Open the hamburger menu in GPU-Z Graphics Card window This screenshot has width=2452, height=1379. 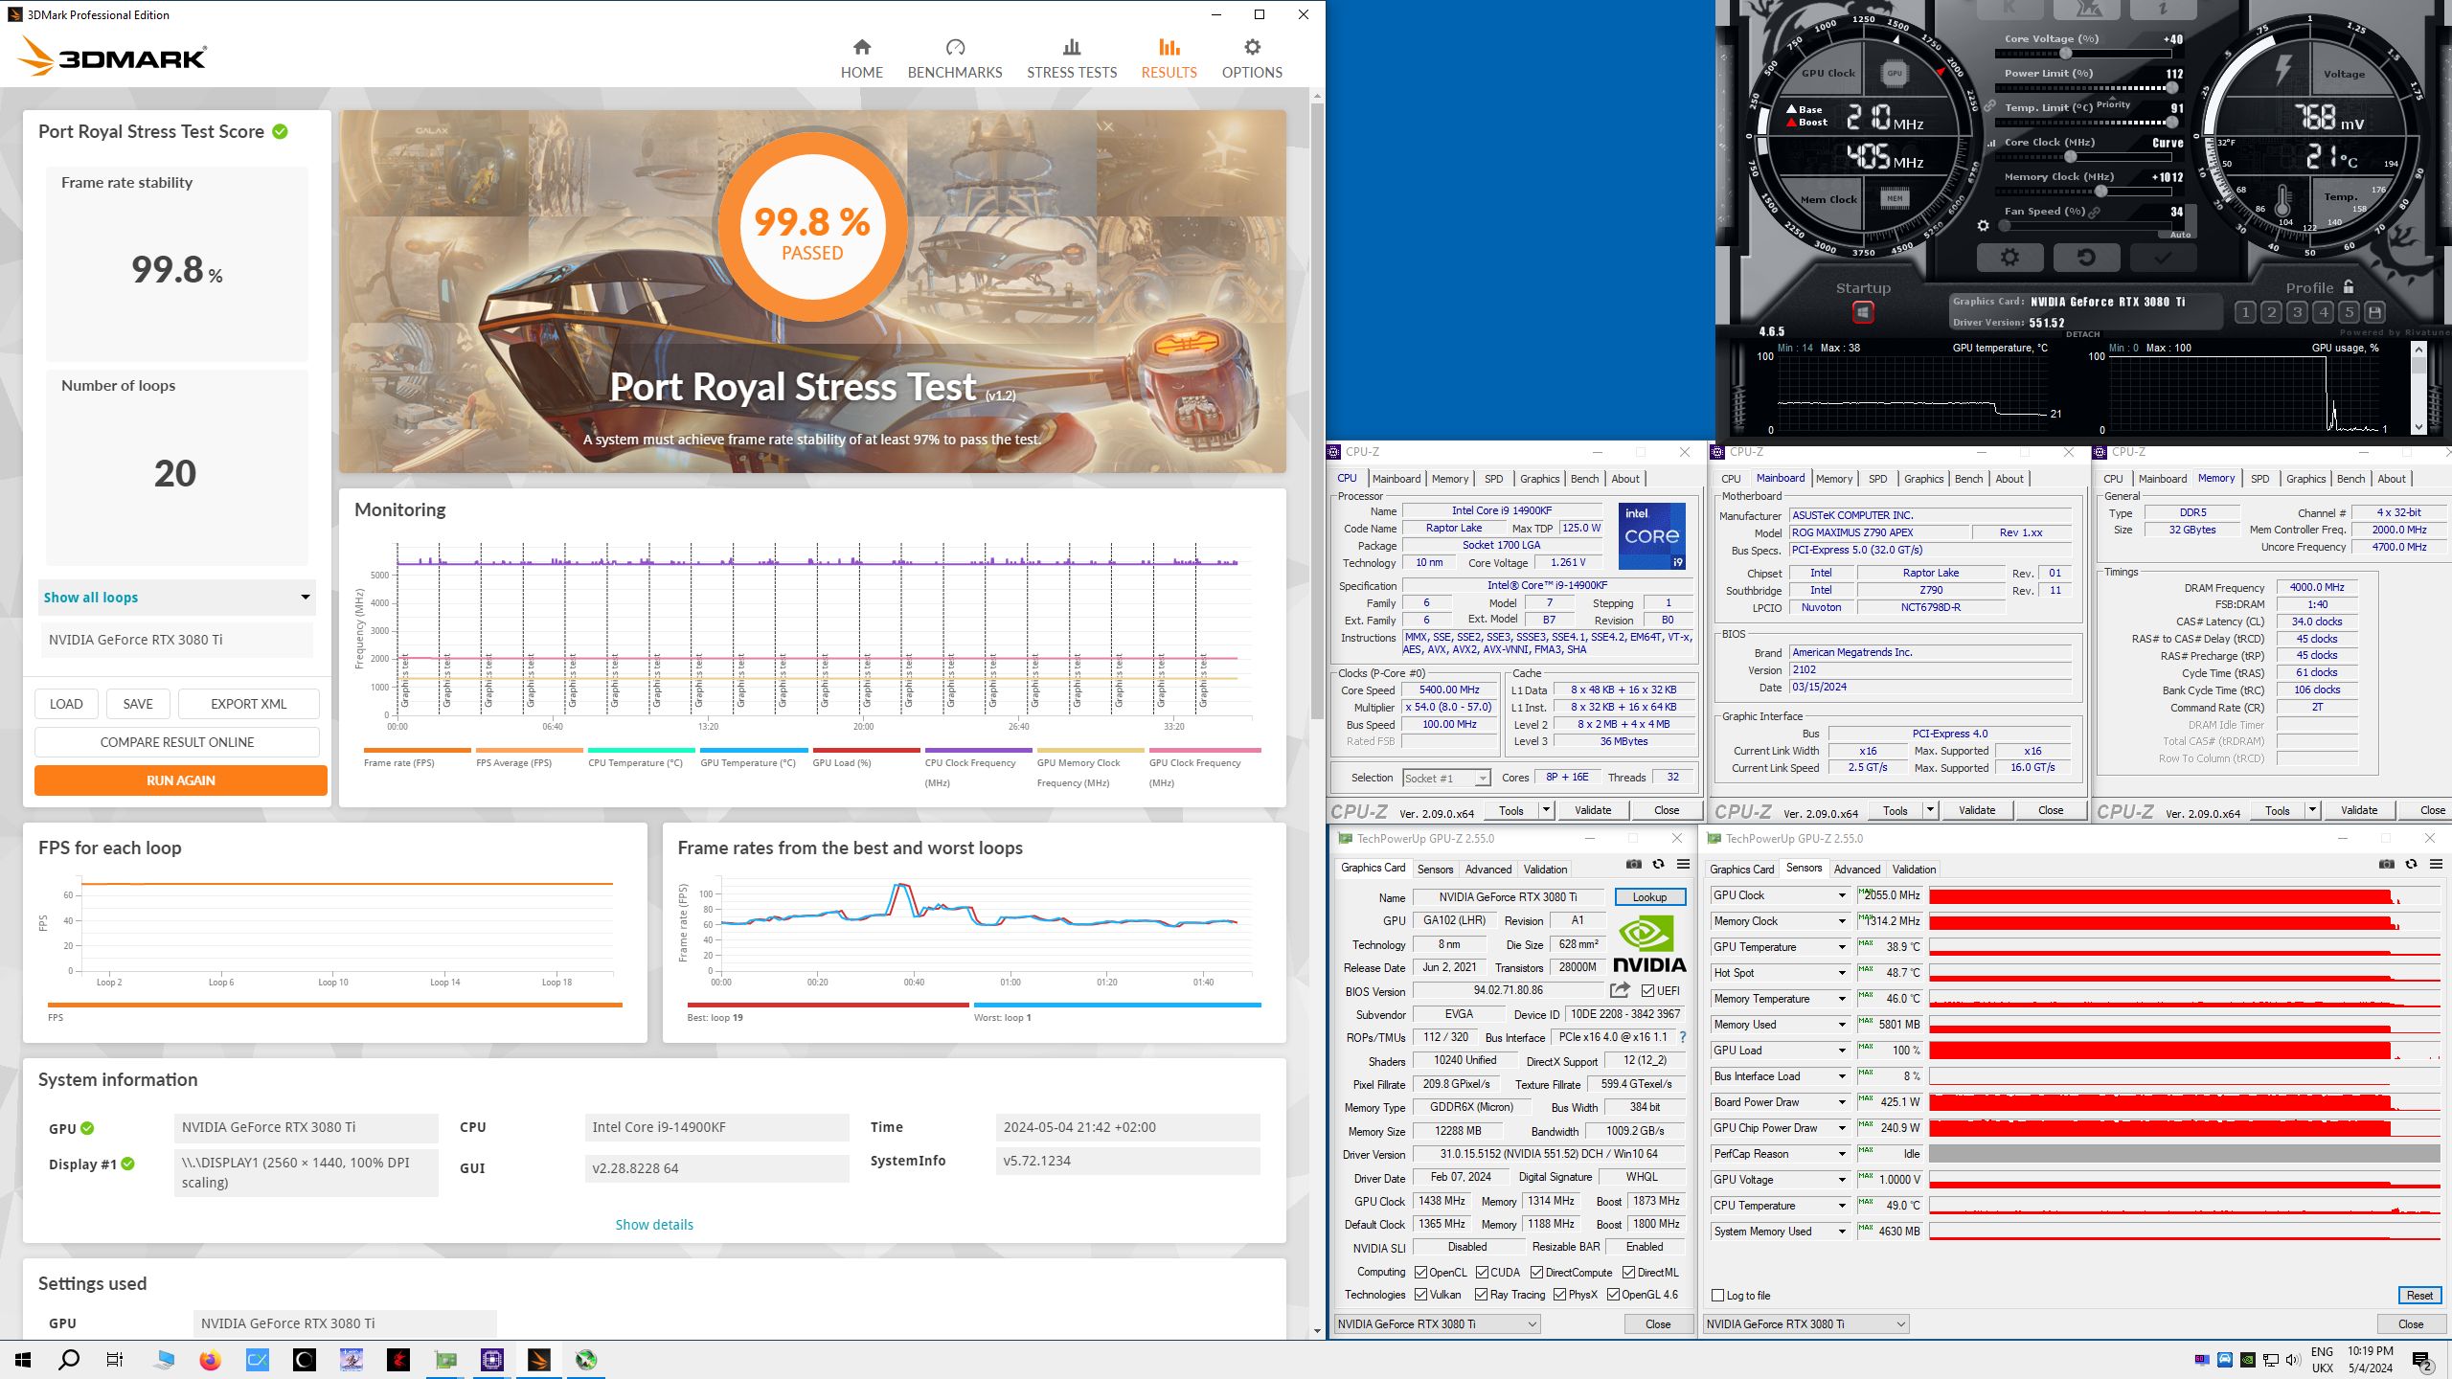[x=1683, y=864]
